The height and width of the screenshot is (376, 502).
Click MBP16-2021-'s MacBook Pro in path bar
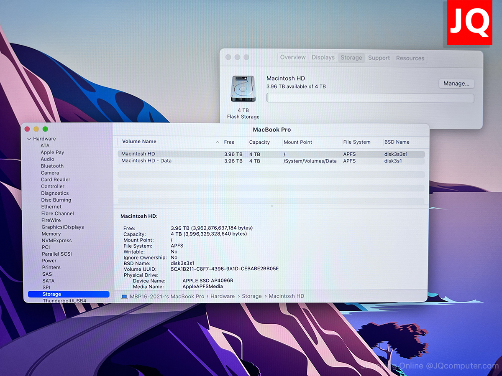tap(167, 296)
